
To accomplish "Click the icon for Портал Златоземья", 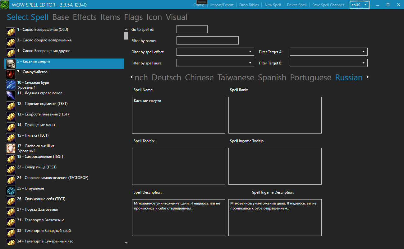I will (x=11, y=212).
